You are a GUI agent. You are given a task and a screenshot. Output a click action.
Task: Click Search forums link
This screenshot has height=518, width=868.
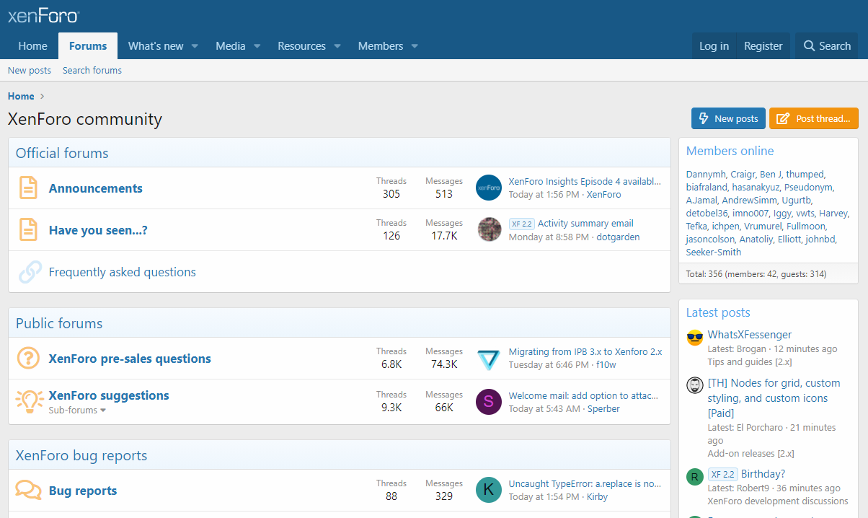click(x=92, y=70)
